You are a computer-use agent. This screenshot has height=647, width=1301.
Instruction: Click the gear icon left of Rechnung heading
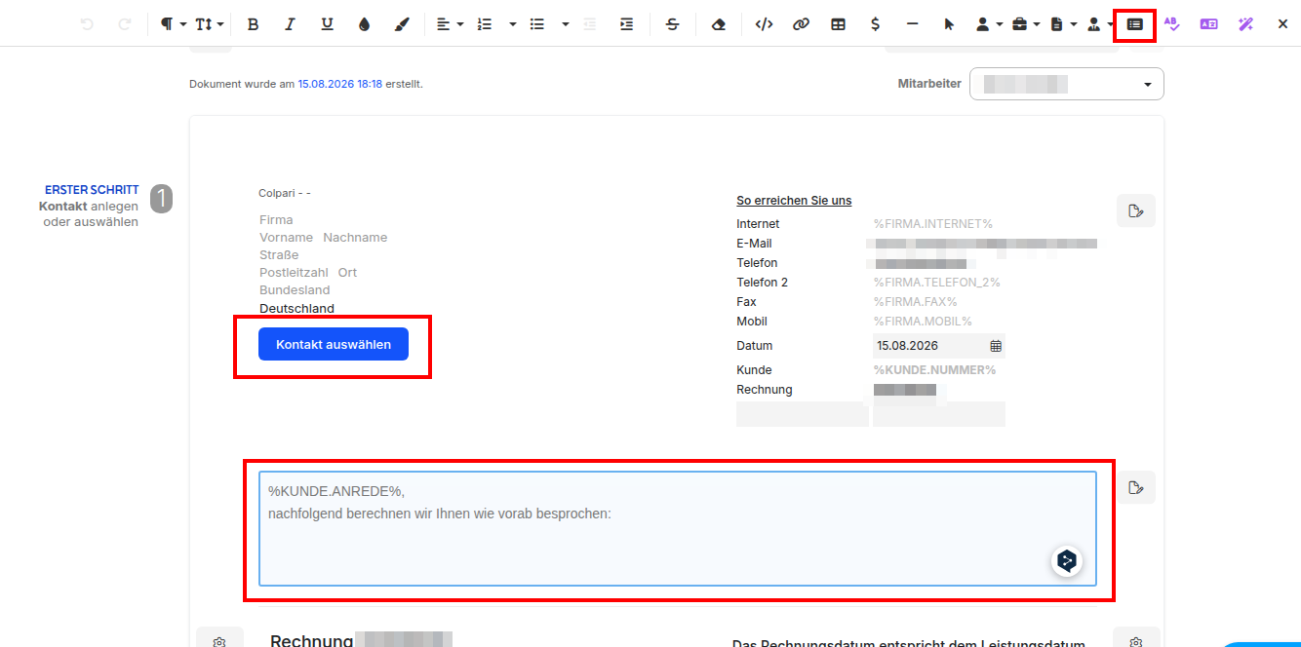(x=219, y=641)
